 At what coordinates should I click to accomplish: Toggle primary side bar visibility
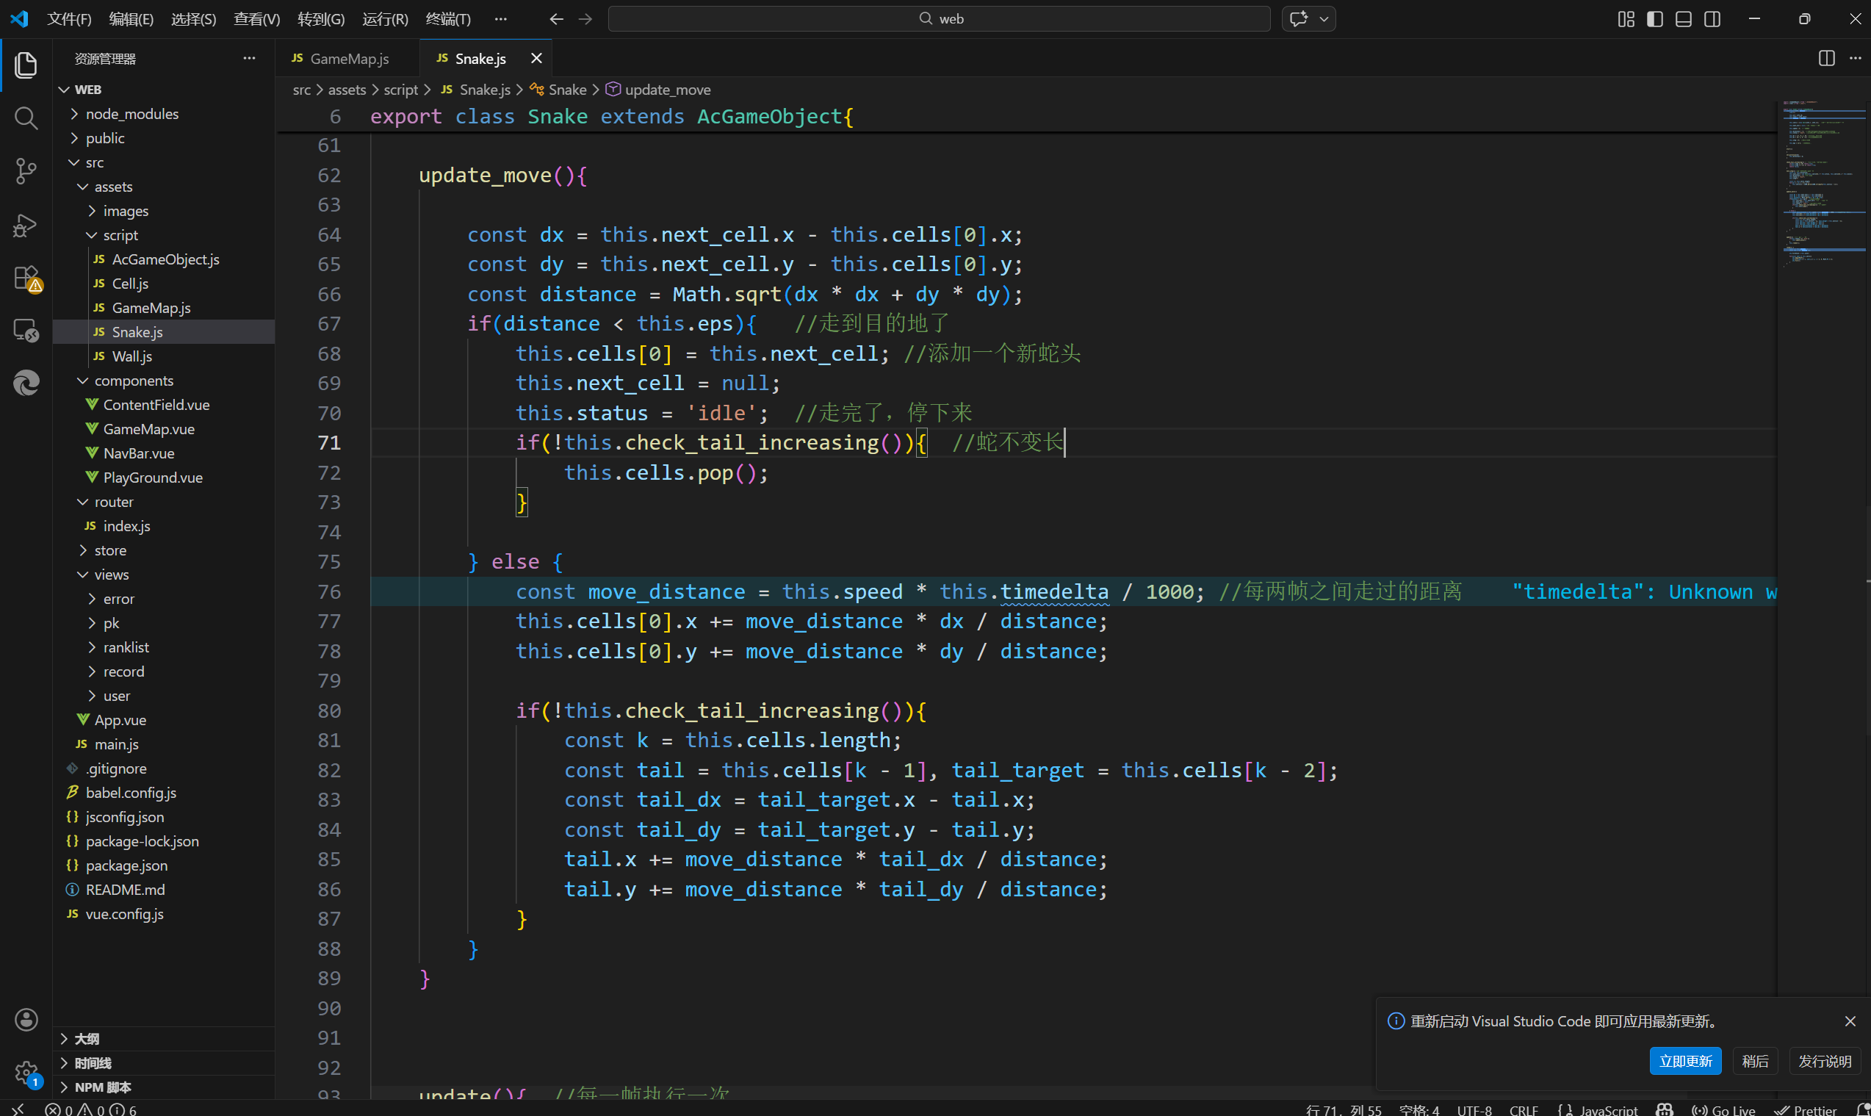point(1654,19)
